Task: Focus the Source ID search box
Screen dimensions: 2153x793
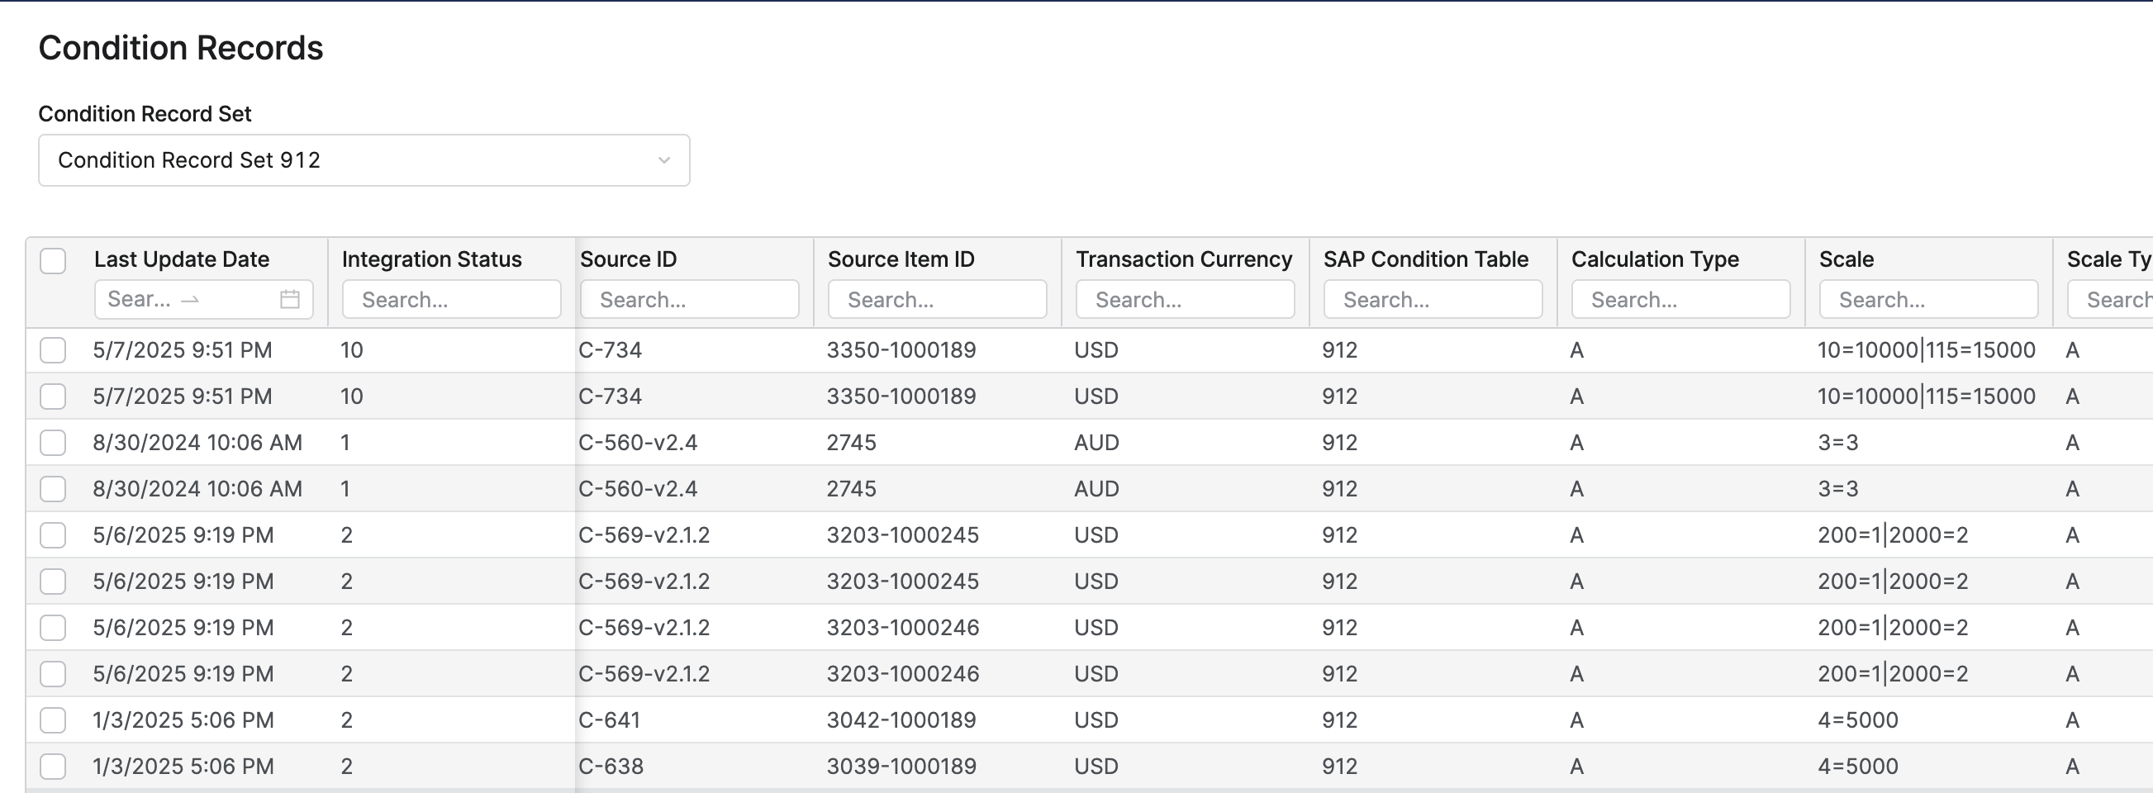Action: point(690,300)
